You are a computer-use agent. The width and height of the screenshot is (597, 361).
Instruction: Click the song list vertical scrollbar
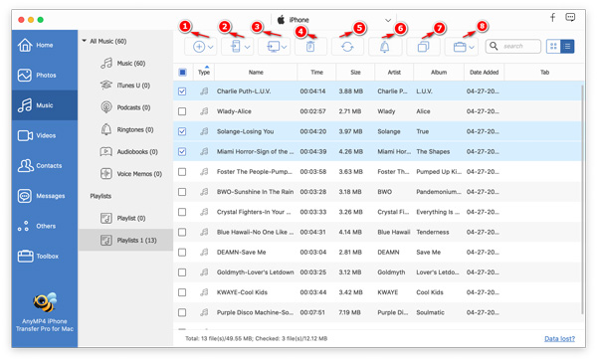coord(582,200)
